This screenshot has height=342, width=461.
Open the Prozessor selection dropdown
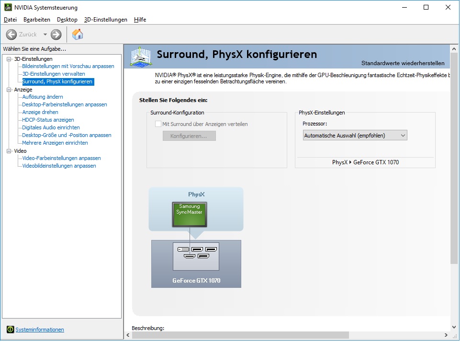(x=355, y=135)
